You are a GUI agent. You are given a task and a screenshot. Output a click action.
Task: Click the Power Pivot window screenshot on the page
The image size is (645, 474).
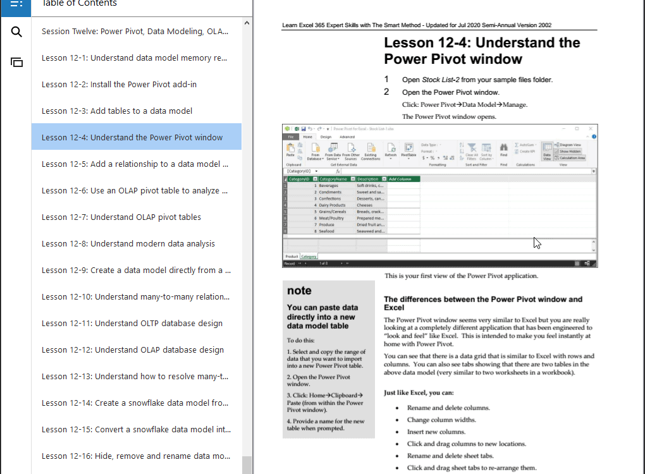pyautogui.click(x=439, y=196)
